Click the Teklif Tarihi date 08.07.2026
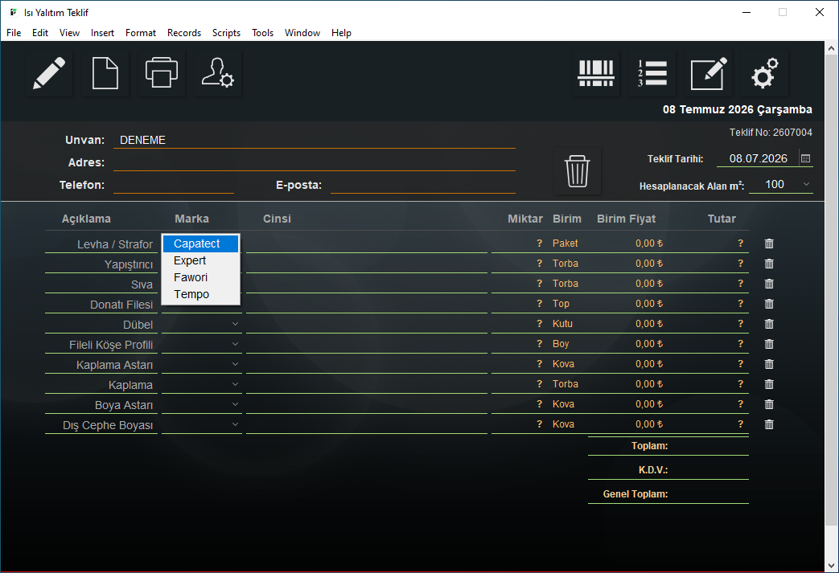 759,159
